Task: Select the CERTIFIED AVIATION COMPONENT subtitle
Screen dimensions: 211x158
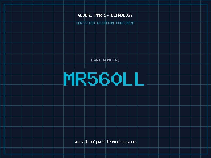Action: pyautogui.click(x=105, y=23)
